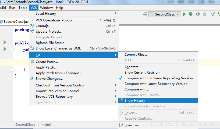Click the Show Local Changes UML icon
Screen dimensions: 220x129
(x=33, y=48)
